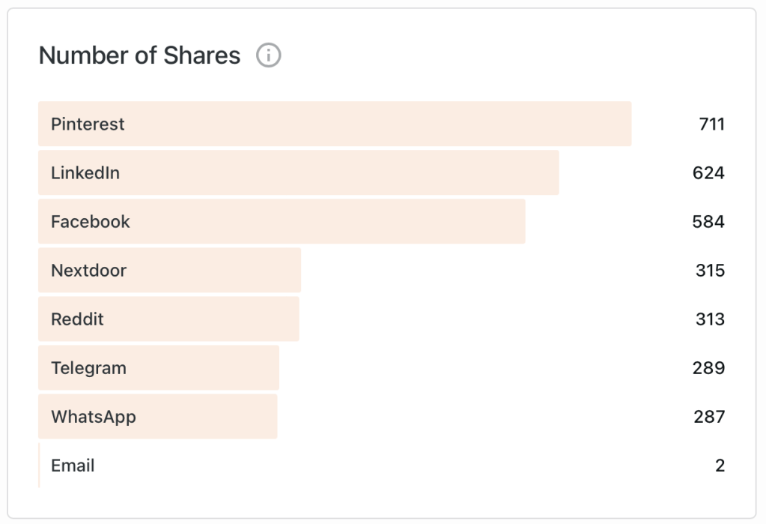Screen dimensions: 766x524
Task: Click the Email count 2
Action: (720, 466)
